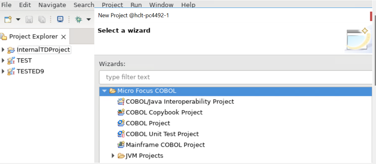
Task: Open the Window menu
Action: click(x=161, y=5)
